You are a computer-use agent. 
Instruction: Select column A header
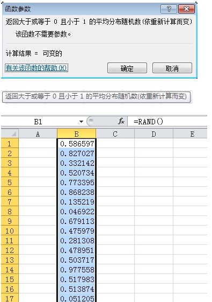(38, 134)
